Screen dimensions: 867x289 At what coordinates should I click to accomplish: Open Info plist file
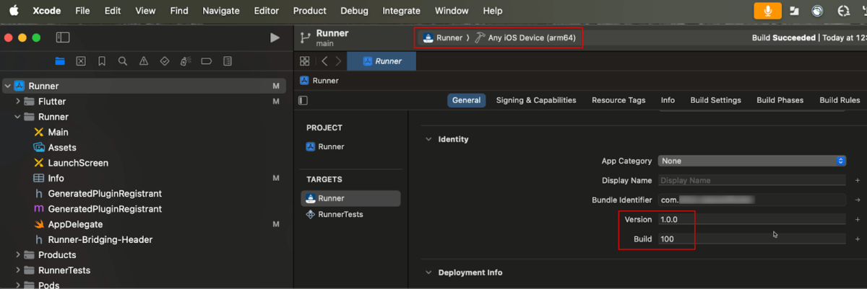(x=56, y=178)
